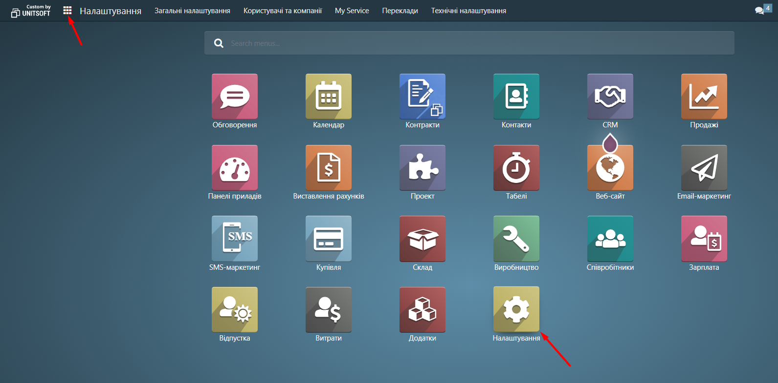This screenshot has height=383, width=778.
Task: Click the Search menus input field
Action: 479,43
